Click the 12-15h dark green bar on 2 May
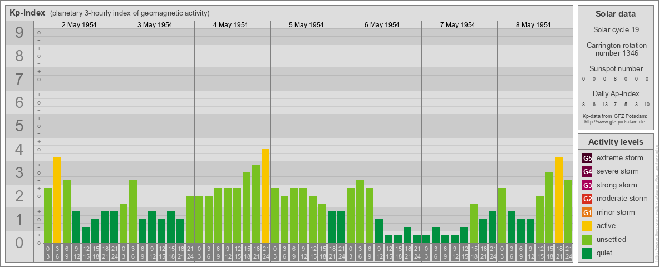The width and height of the screenshot is (659, 267). [x=86, y=235]
